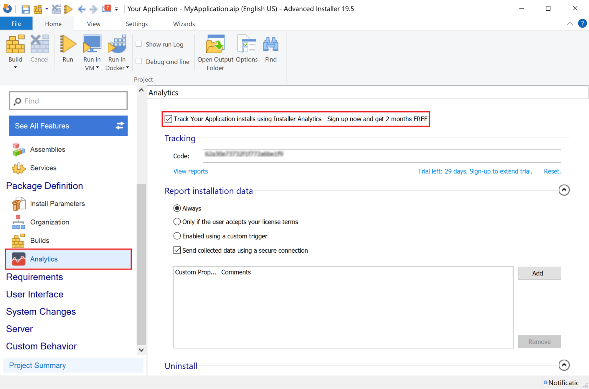Click the Forward arrow in quick access toolbar
Image resolution: width=589 pixels, height=389 pixels.
click(x=93, y=9)
